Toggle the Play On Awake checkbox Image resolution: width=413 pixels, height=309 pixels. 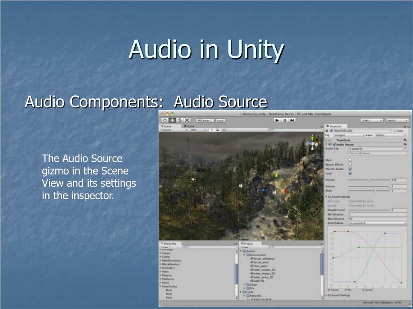pyautogui.click(x=350, y=169)
